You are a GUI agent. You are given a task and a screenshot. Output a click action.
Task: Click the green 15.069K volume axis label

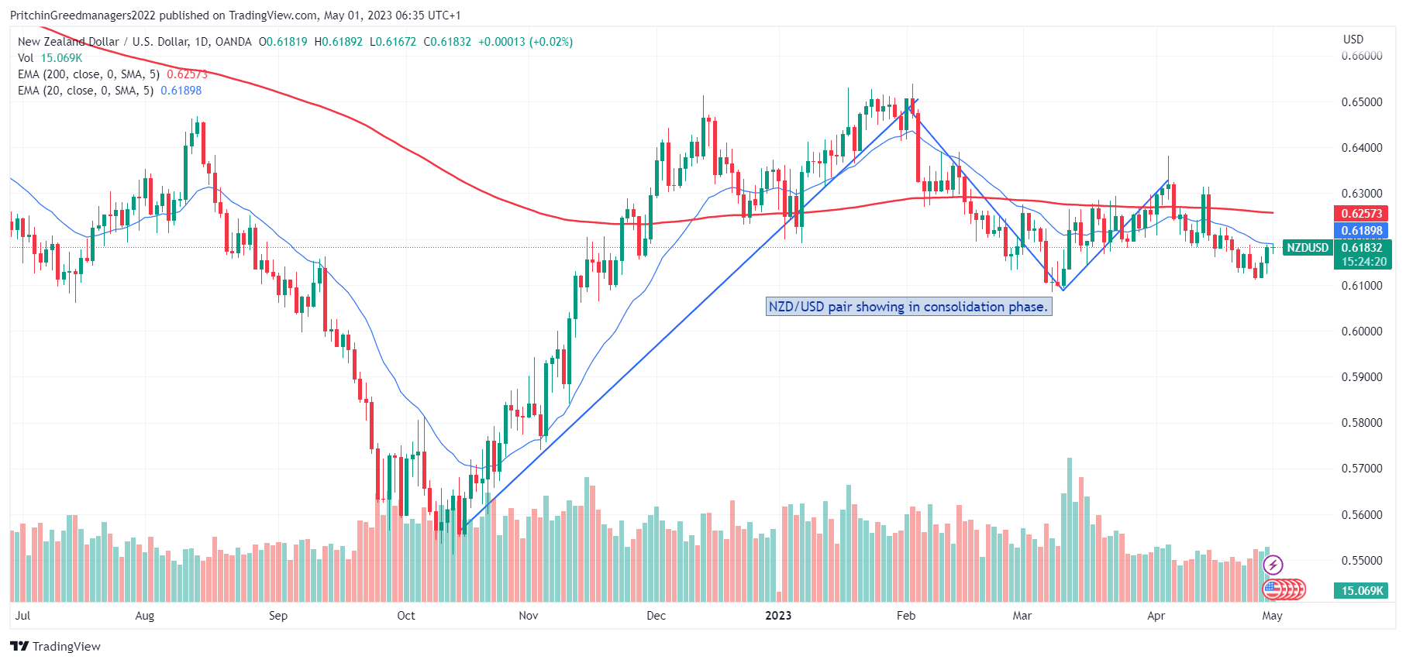1362,591
